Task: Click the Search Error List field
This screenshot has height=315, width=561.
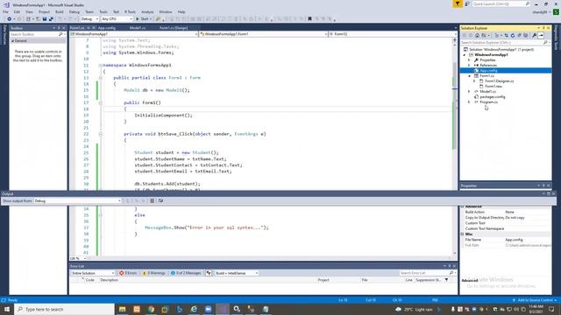Action: [x=427, y=273]
